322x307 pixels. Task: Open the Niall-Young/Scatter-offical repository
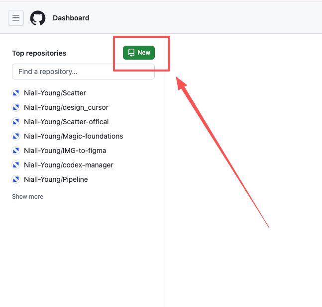point(66,122)
